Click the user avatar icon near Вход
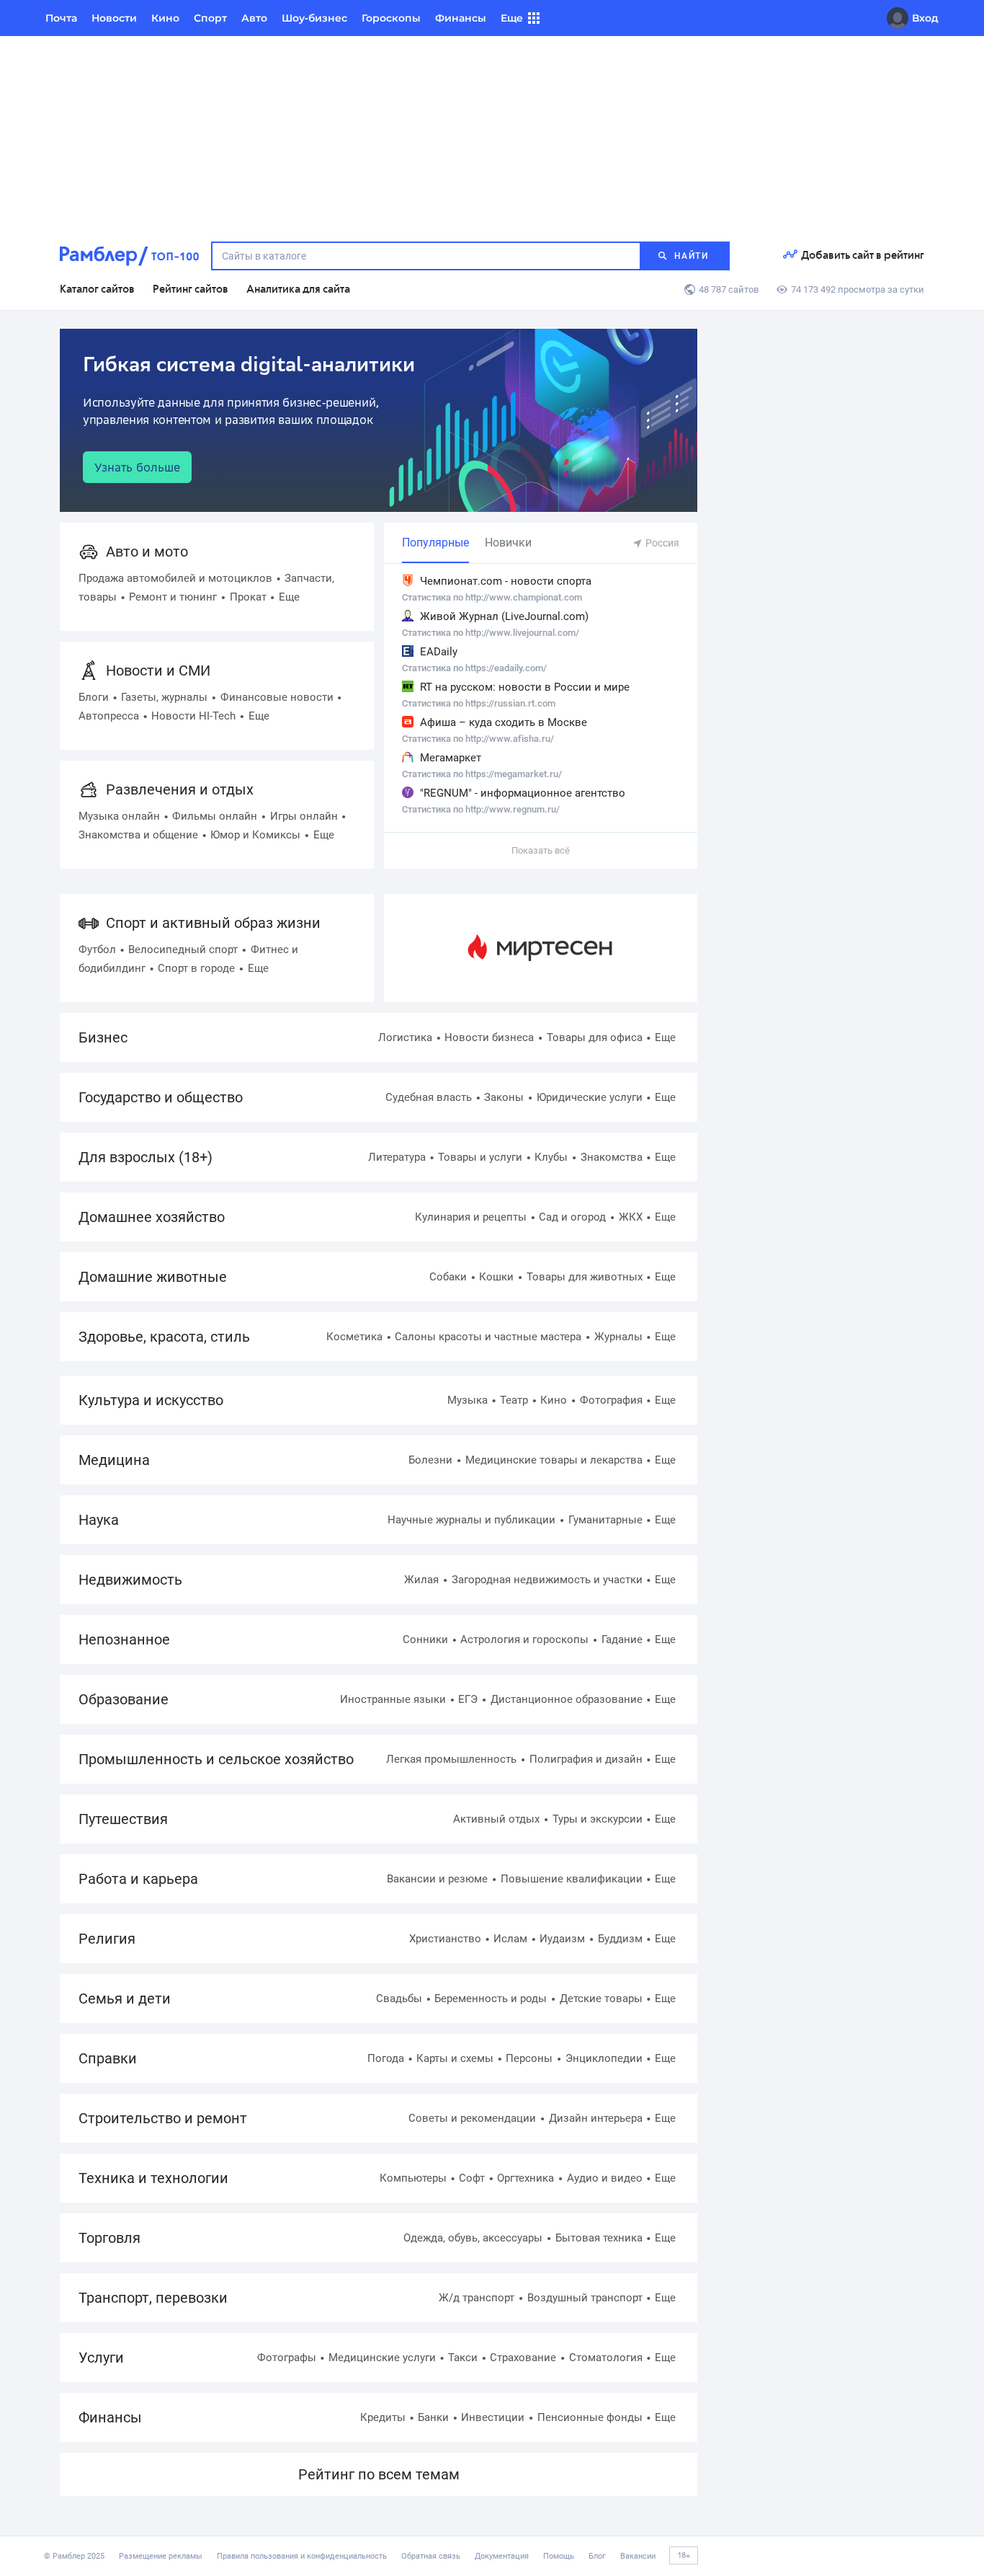The height and width of the screenshot is (2576, 984). 897,18
